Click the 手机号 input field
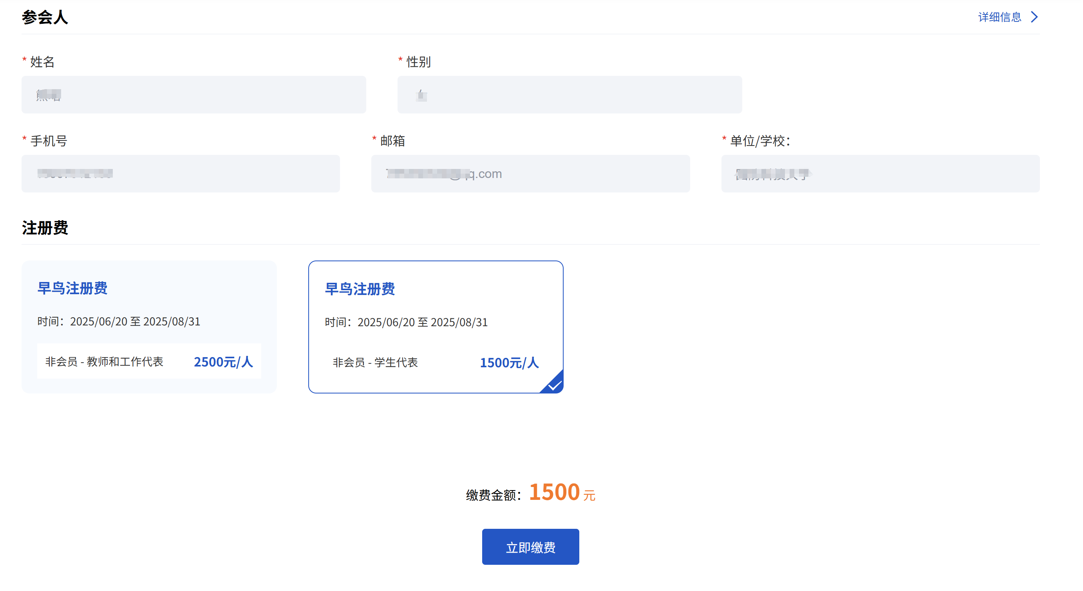The width and height of the screenshot is (1083, 591). pyautogui.click(x=180, y=173)
